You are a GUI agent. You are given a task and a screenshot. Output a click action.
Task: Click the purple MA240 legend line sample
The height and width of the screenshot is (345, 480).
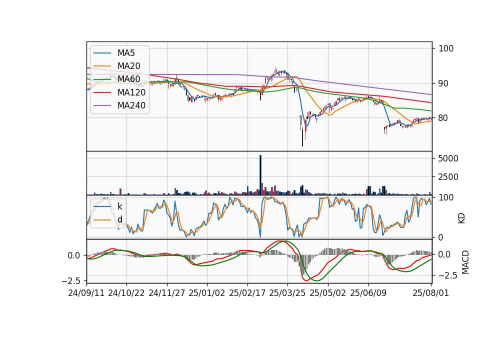[x=102, y=105]
